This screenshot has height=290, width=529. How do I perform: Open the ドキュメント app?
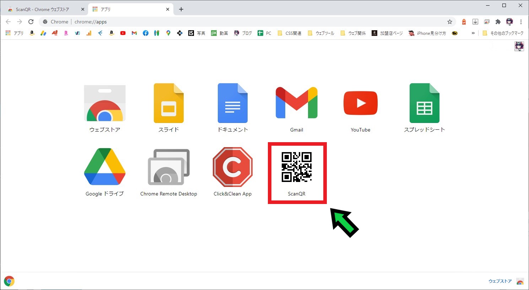pos(232,103)
